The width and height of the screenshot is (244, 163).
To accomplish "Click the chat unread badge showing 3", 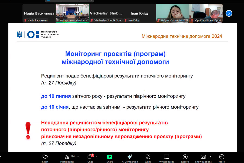I will click(92, 155).
